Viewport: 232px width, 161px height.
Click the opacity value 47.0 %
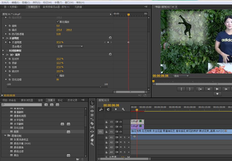coord(60,42)
